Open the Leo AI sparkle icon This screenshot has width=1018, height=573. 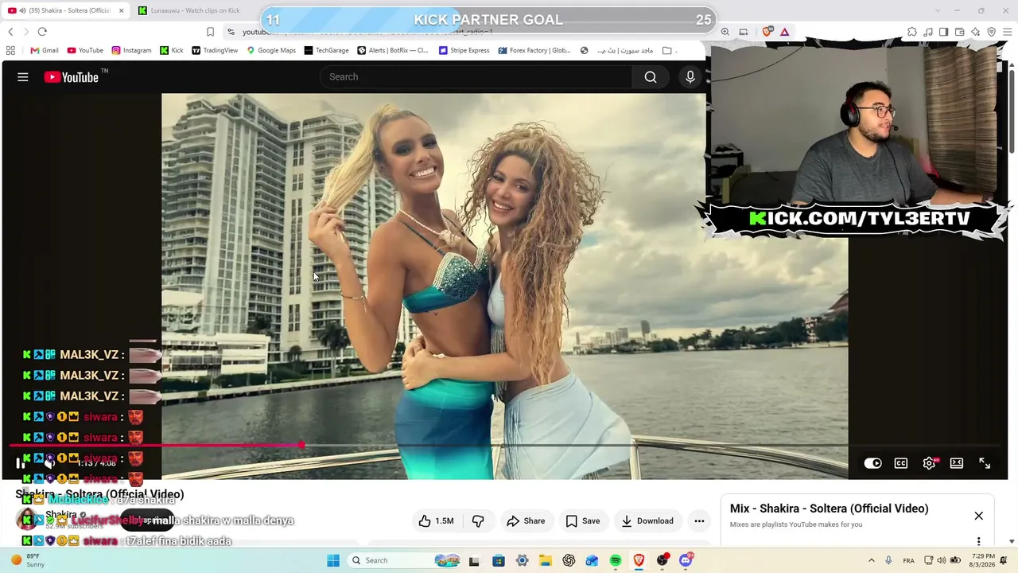975,32
